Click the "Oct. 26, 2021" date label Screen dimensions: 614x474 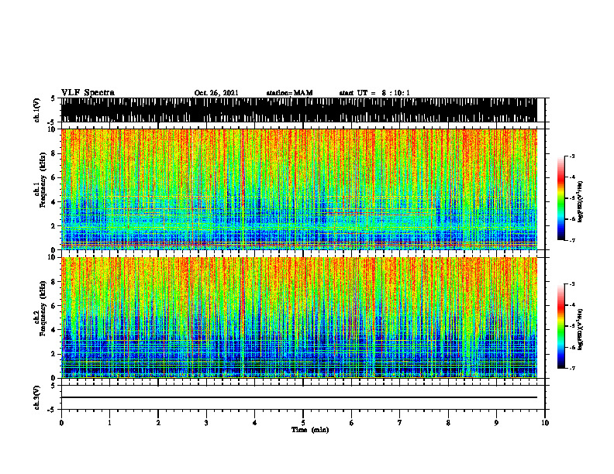click(x=216, y=93)
